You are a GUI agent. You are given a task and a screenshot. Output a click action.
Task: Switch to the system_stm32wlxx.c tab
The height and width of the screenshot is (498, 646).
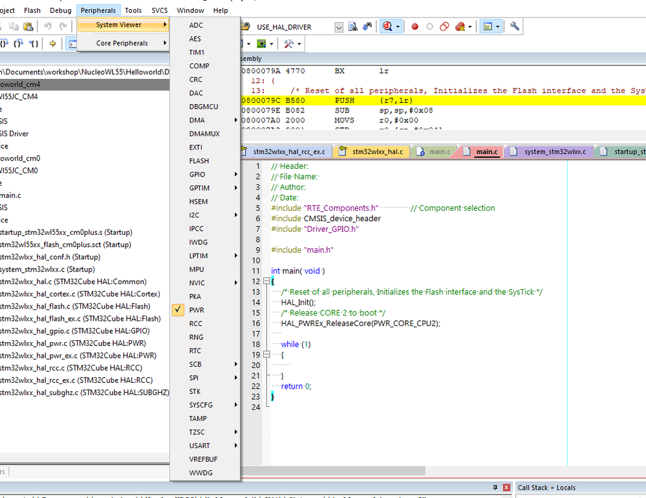pyautogui.click(x=554, y=151)
